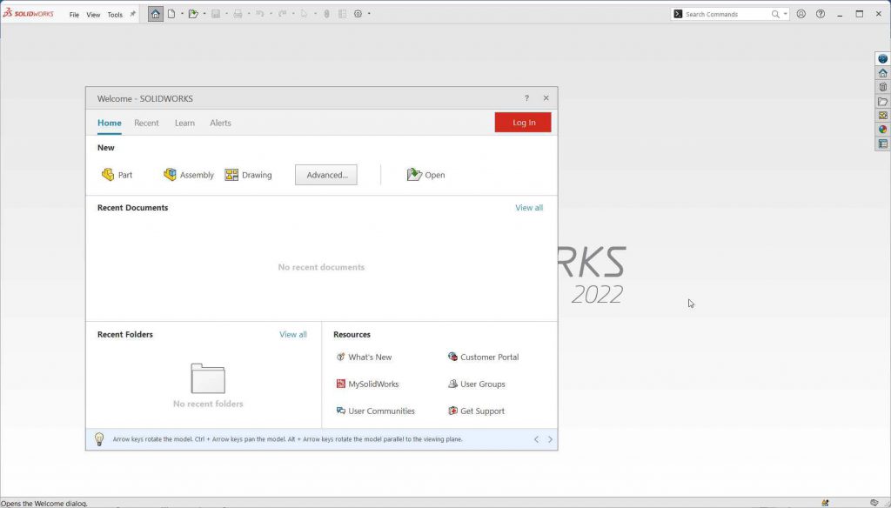
Task: Open SOLIDWORKS Resources home tab in task pane
Action: (882, 73)
